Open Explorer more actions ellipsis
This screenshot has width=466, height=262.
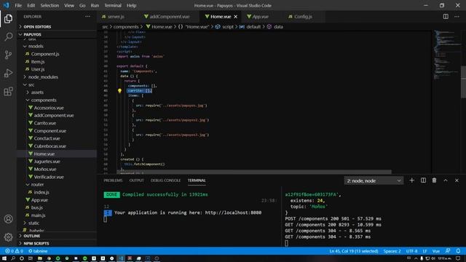pos(87,17)
